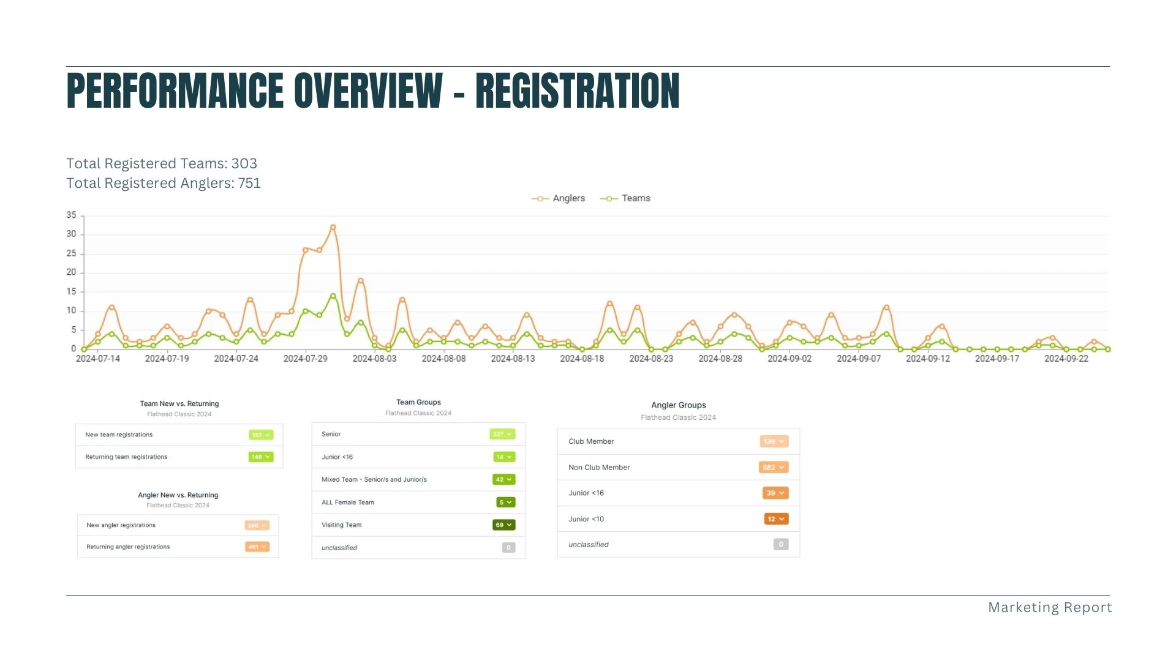Open Club Member 136 count badge
The width and height of the screenshot is (1176, 661).
(x=774, y=442)
